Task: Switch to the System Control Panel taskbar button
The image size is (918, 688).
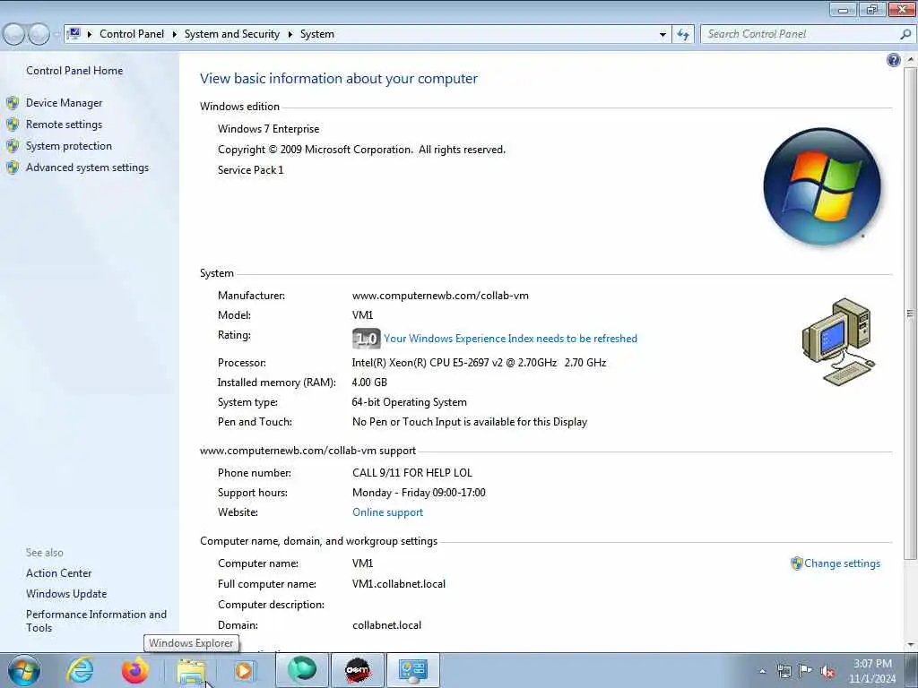Action: point(413,670)
